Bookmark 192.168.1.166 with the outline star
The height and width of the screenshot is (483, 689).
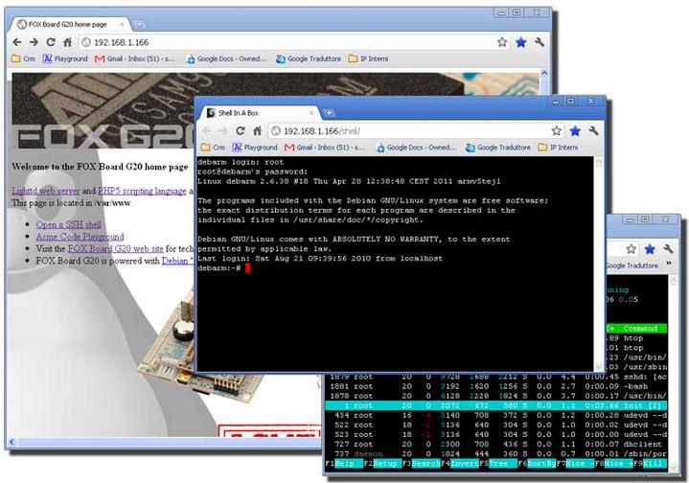(502, 42)
